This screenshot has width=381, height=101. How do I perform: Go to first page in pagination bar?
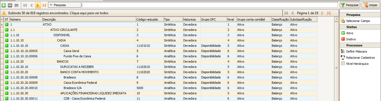[x=286, y=13]
